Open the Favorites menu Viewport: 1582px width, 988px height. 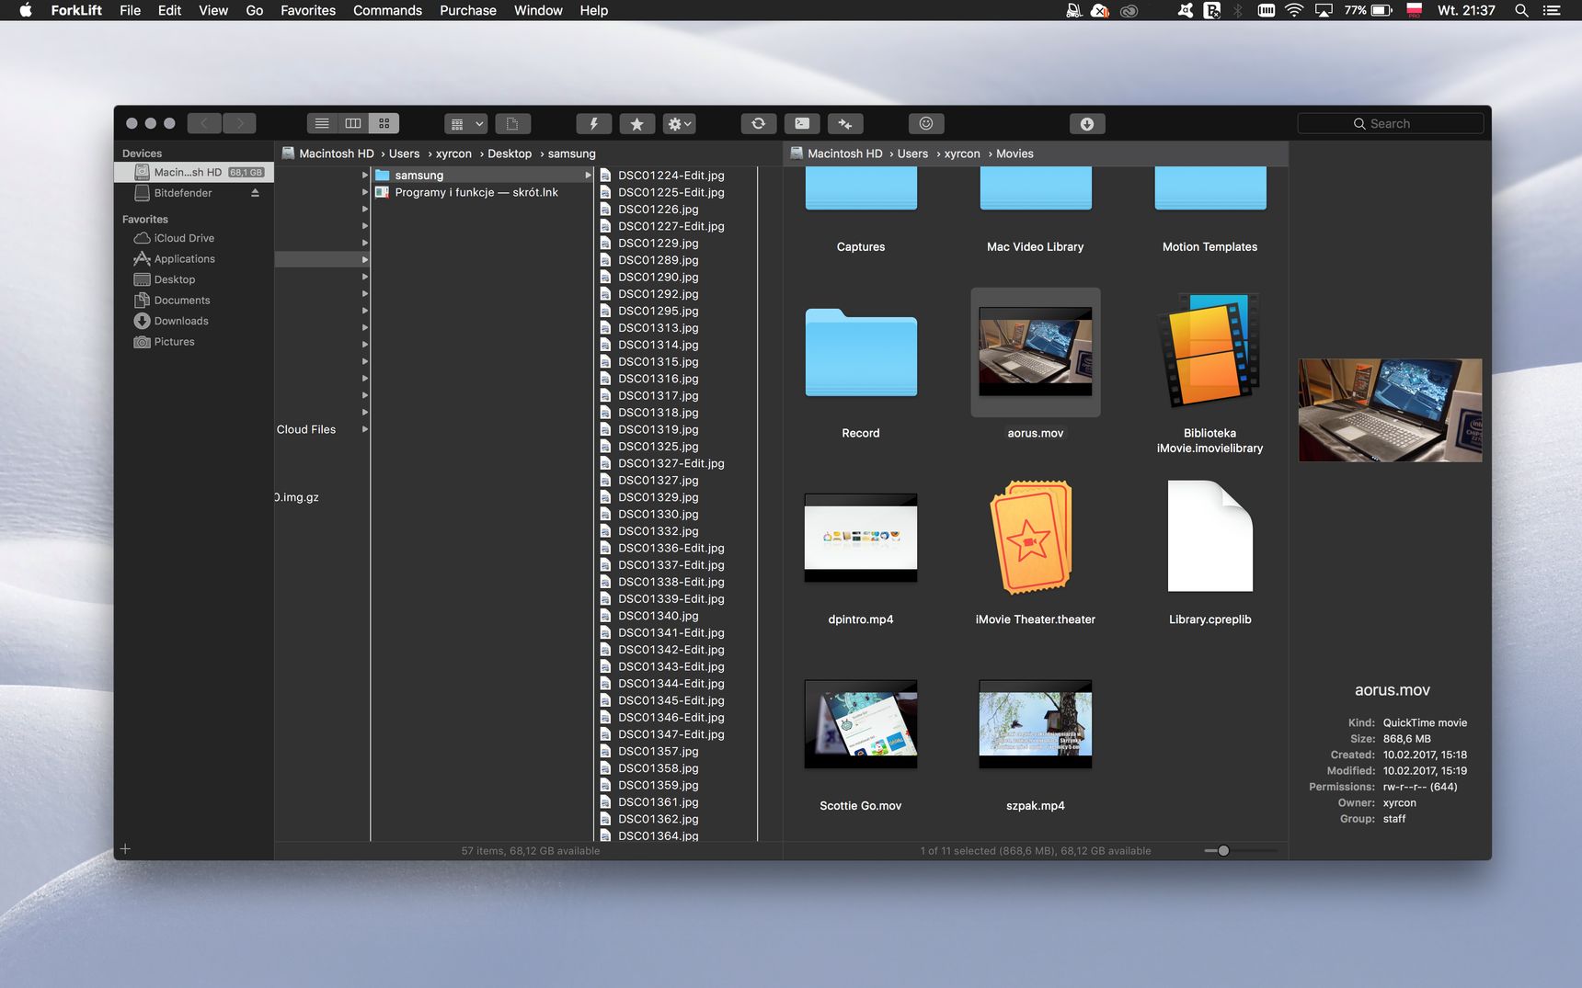click(307, 10)
